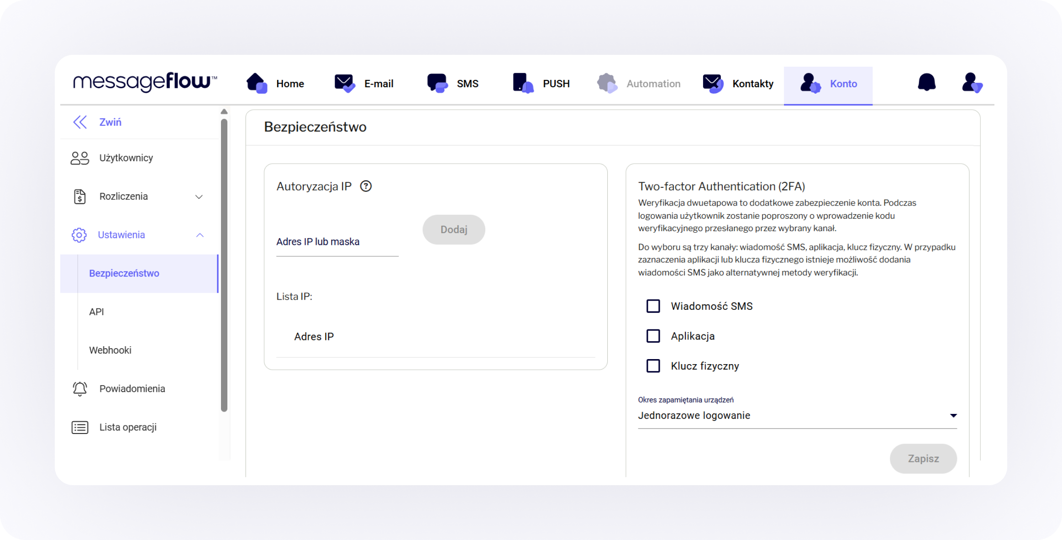The image size is (1062, 540).
Task: Check the Aplikacja 2FA option
Action: [x=653, y=336]
